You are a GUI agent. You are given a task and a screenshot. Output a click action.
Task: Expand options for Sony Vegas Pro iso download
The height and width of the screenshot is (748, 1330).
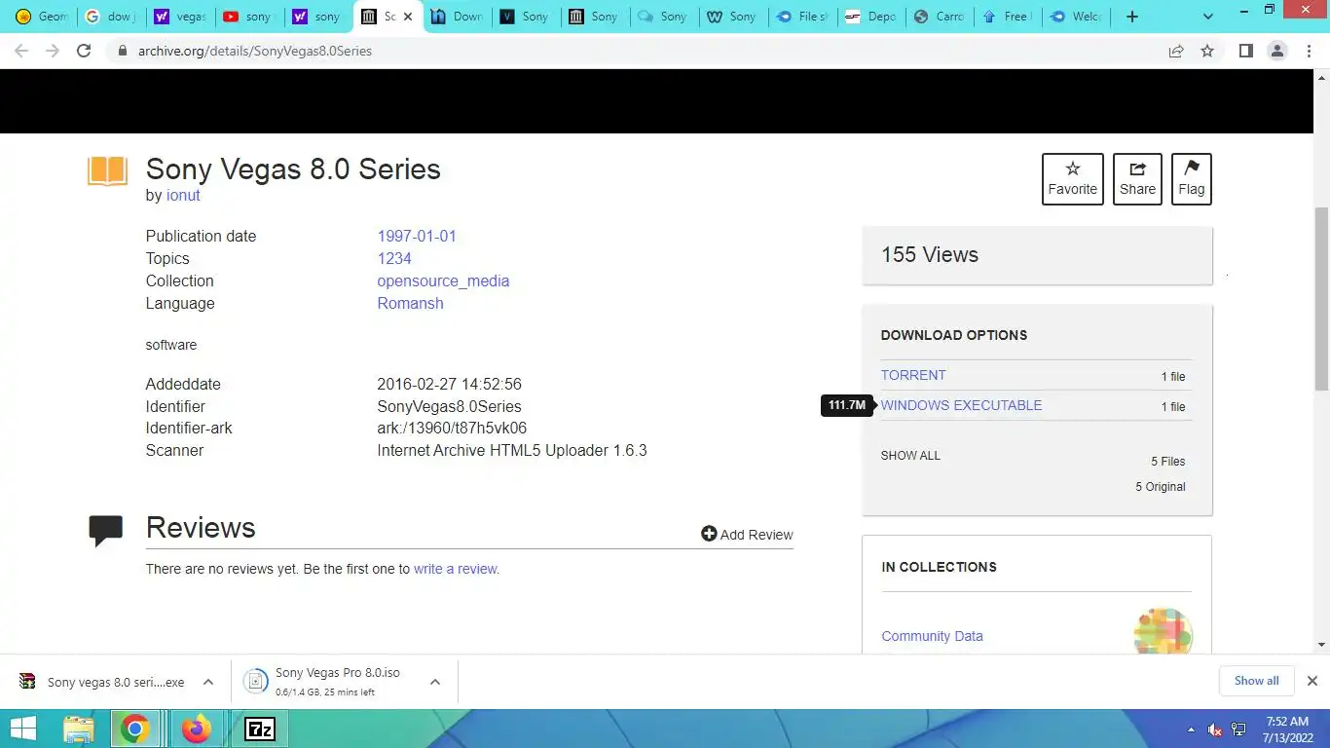point(435,682)
